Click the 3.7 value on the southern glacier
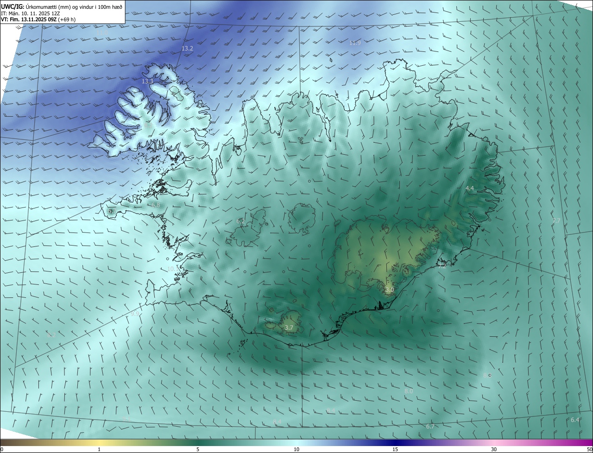Screen dimensions: 593x453 [289, 328]
